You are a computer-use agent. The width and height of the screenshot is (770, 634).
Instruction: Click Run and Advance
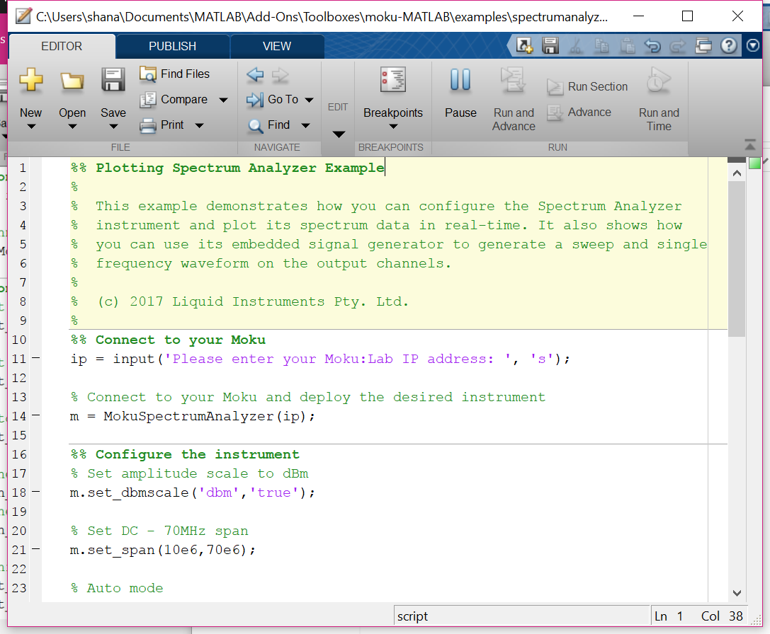coord(514,100)
